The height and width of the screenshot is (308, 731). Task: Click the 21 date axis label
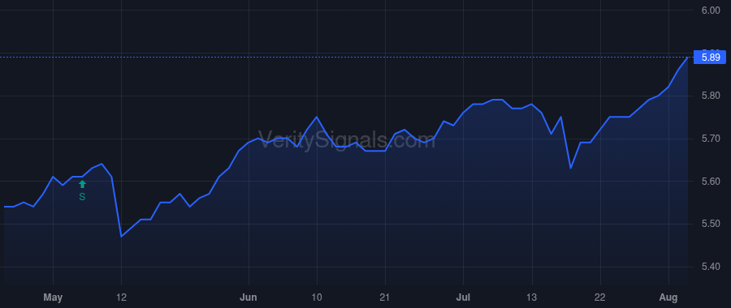[385, 297]
